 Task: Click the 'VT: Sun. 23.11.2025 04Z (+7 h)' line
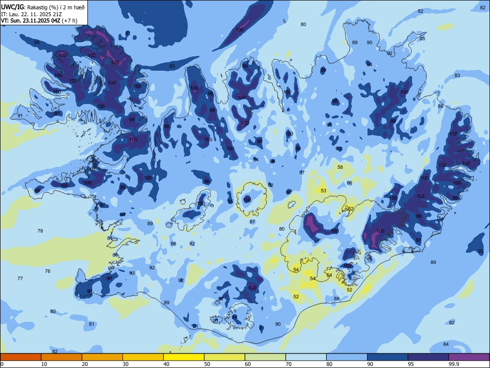39,21
